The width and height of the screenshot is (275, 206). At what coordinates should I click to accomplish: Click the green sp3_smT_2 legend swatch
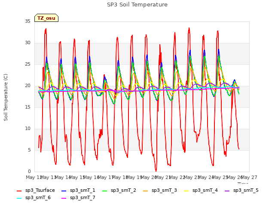[x=105, y=191]
